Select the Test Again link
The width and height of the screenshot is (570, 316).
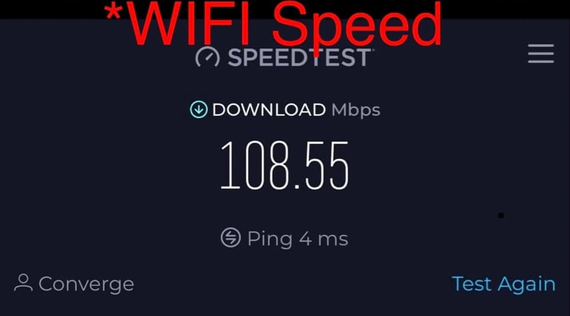coord(504,284)
